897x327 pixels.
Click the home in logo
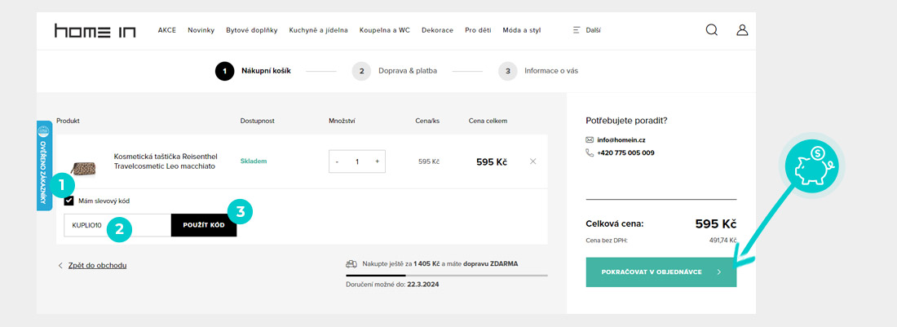pyautogui.click(x=95, y=30)
